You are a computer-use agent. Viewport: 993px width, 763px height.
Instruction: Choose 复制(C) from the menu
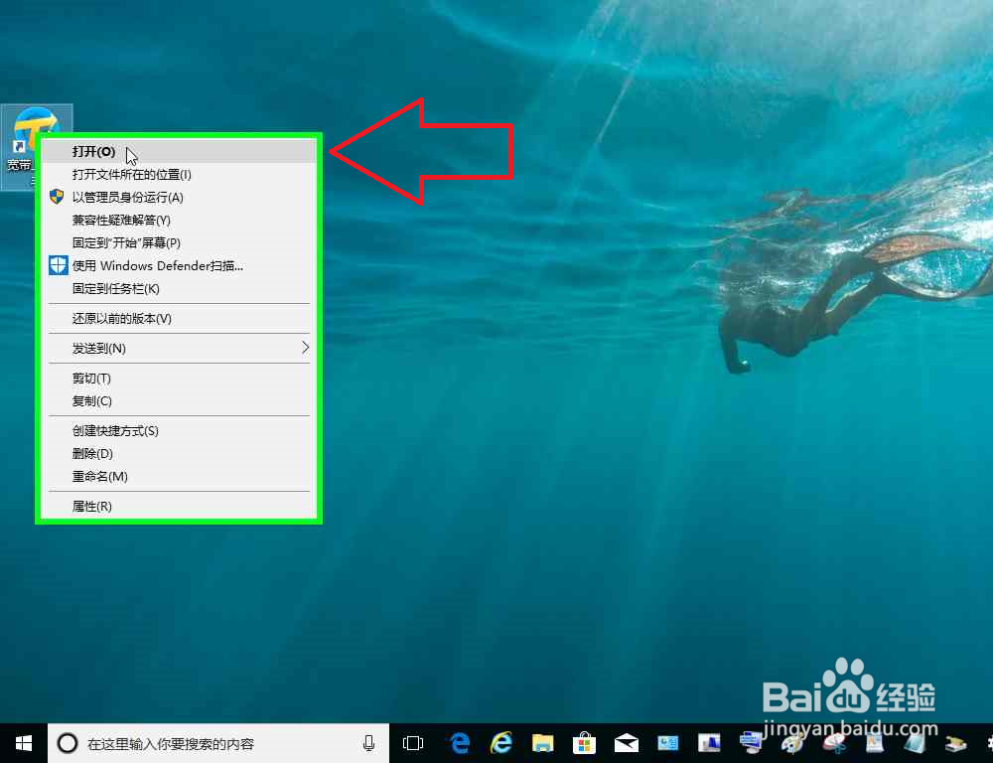coord(179,400)
